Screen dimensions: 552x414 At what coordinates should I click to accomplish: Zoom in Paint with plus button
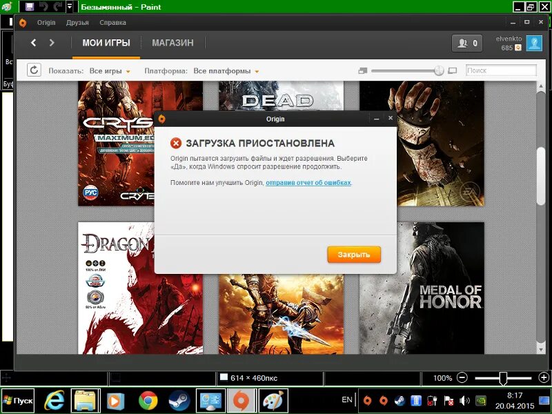[544, 377]
